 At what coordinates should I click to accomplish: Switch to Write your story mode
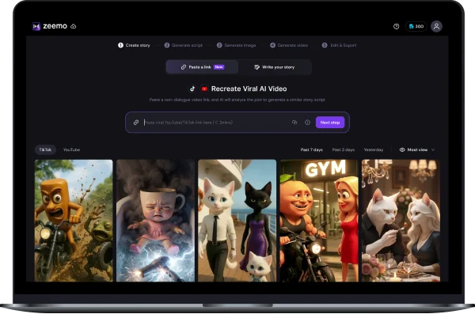coord(275,67)
